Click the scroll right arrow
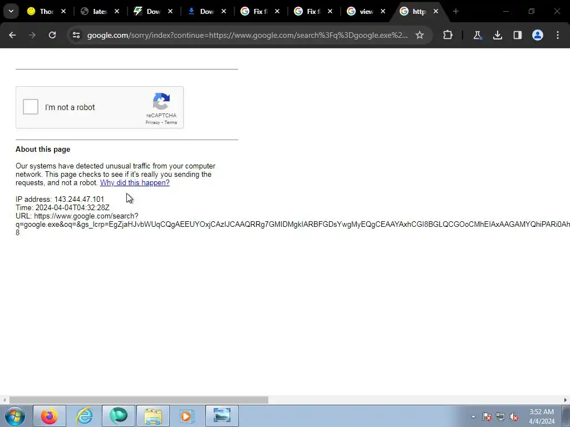The width and height of the screenshot is (570, 427). pyautogui.click(x=566, y=400)
